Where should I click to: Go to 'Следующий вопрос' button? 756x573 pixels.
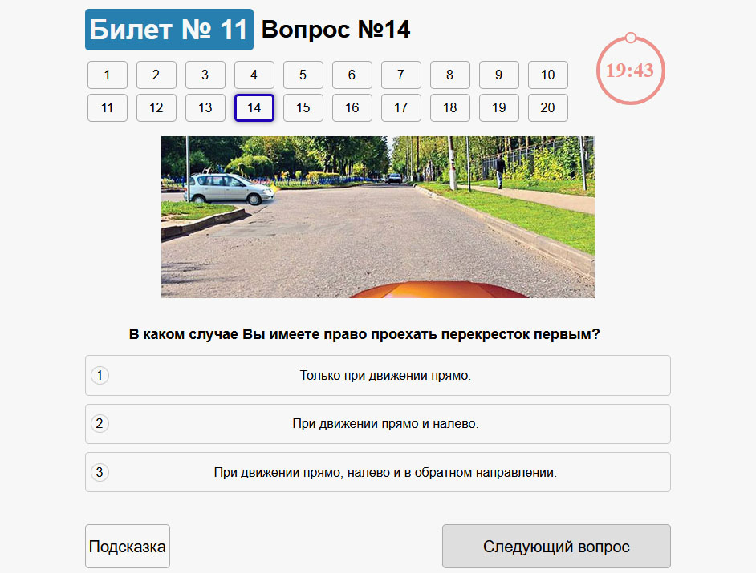click(x=556, y=547)
